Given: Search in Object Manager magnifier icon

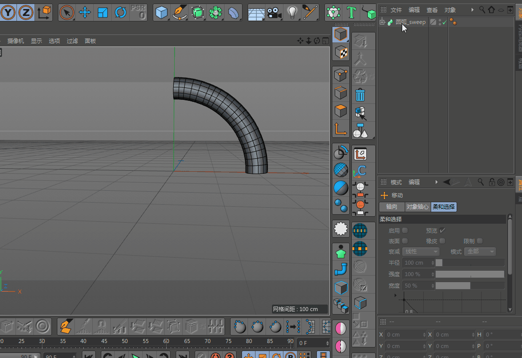Looking at the screenshot, I should 482,9.
